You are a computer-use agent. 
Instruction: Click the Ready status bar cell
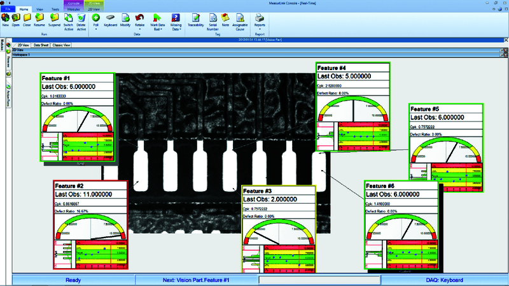73,280
